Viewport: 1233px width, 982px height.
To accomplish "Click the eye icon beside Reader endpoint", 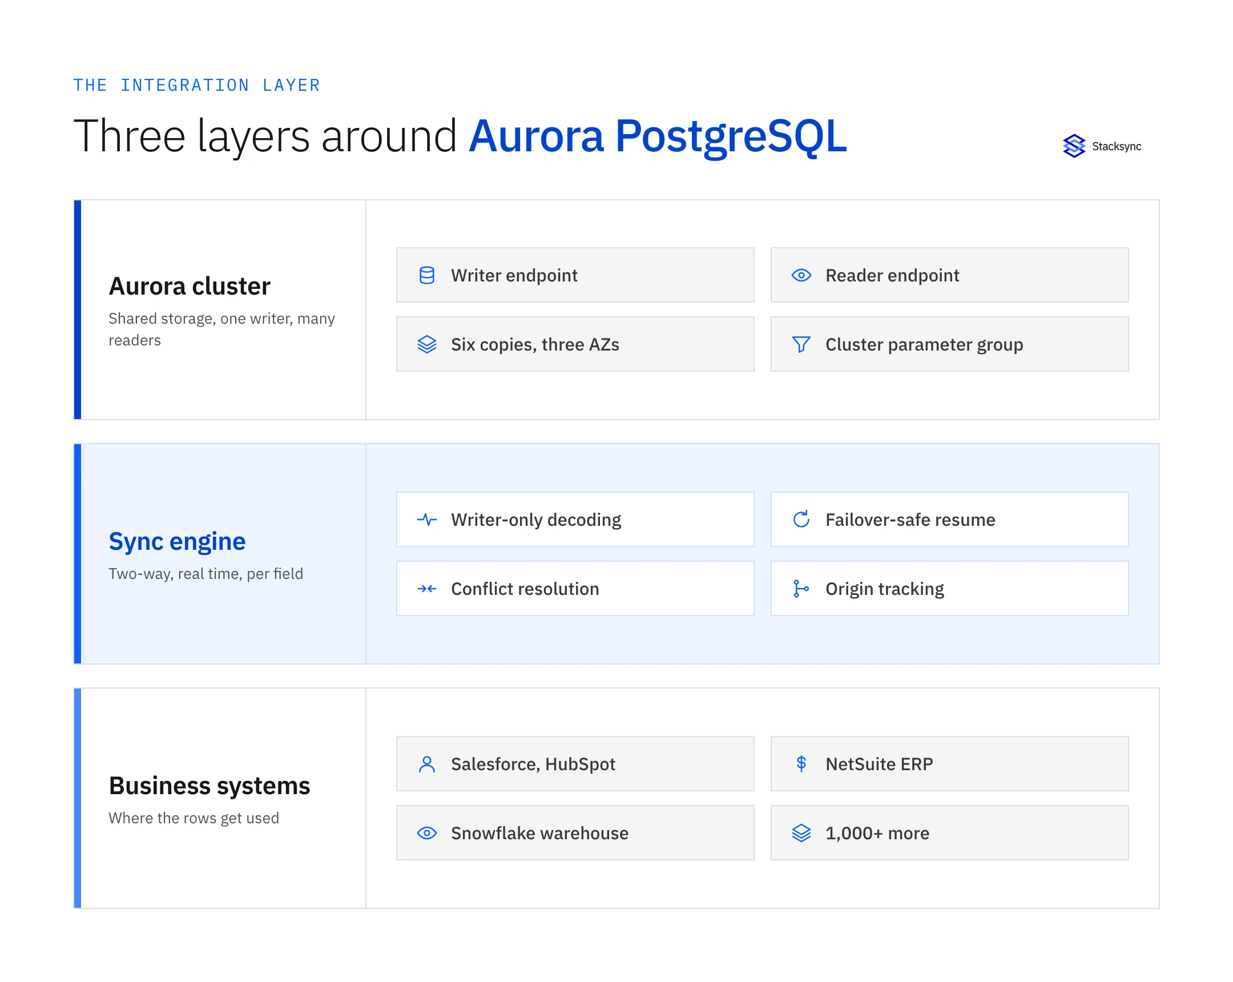I will tap(801, 275).
